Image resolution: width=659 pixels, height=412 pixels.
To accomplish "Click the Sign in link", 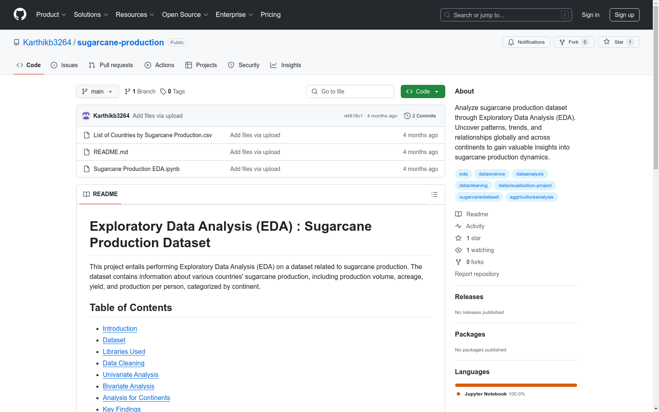I will 591,15.
